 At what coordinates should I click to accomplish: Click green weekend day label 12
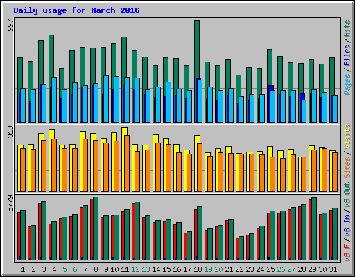point(135,269)
